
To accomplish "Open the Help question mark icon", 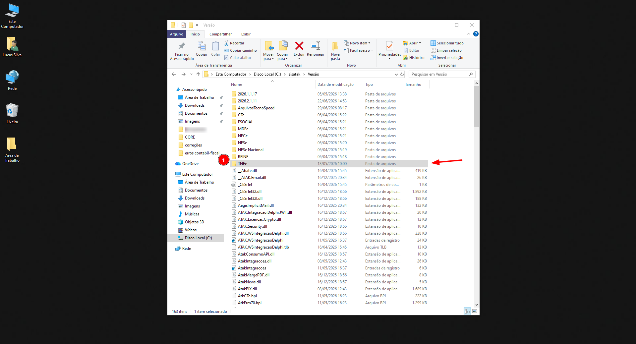I will tap(476, 34).
